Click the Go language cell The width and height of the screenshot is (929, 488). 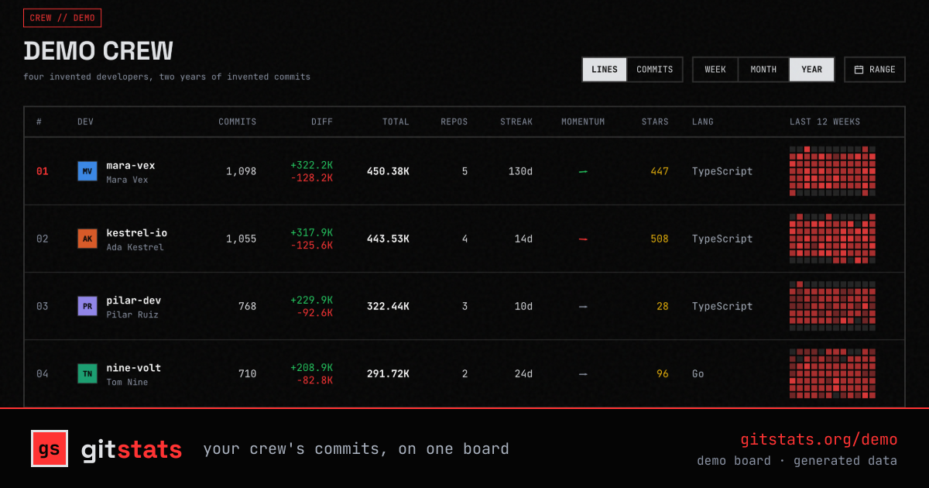pos(698,373)
